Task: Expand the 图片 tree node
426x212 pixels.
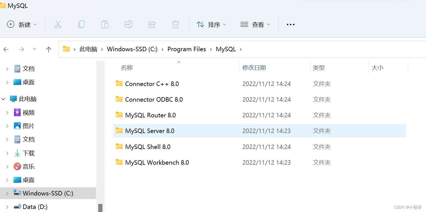Action: click(7, 126)
